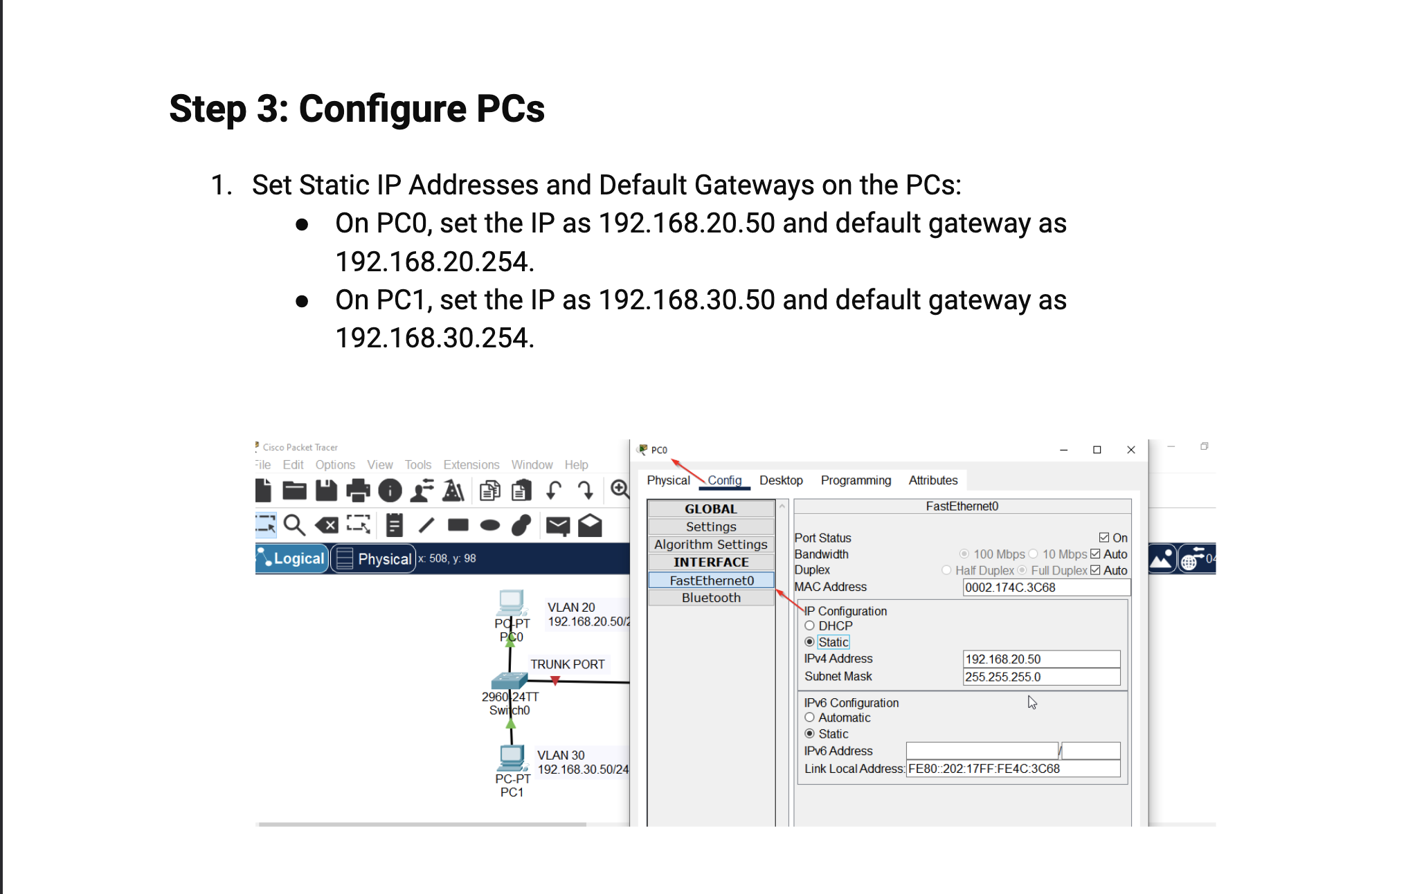Image resolution: width=1415 pixels, height=894 pixels.
Task: Select the Inspect magnifier tool
Action: pyautogui.click(x=294, y=525)
